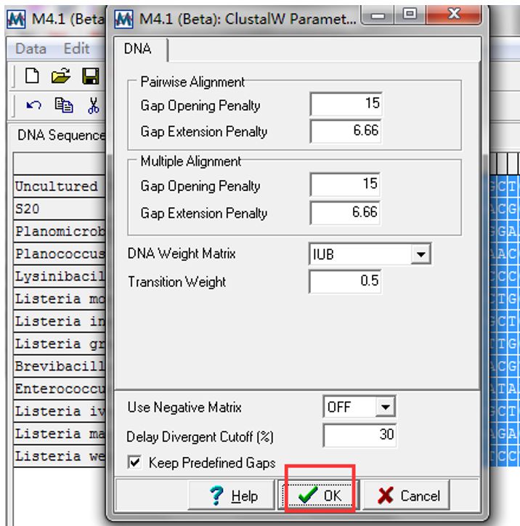Image resolution: width=520 pixels, height=526 pixels.
Task: Expand the DNA Weight Matrix dropdown
Action: 419,255
